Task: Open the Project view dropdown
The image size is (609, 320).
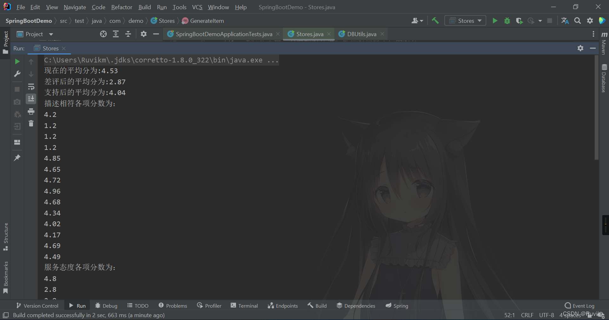Action: (35, 34)
